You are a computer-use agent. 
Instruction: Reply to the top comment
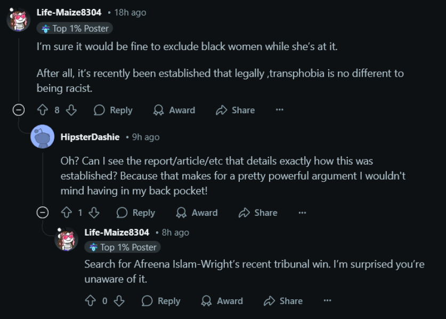113,110
